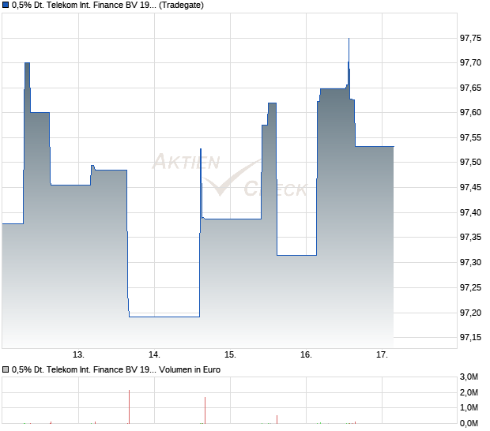Click the 97,35 price axis label
The width and height of the screenshot is (490, 431).
(x=470, y=237)
